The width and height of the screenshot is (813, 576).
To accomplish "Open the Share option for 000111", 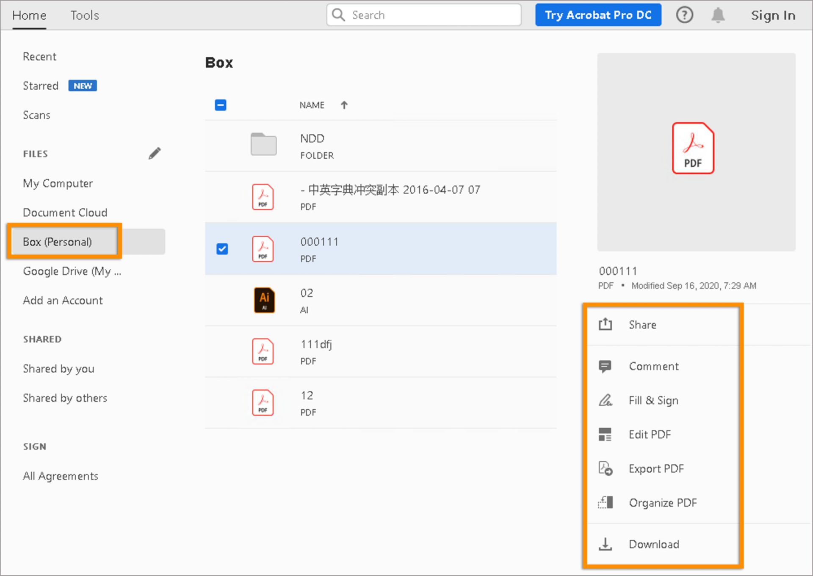I will [642, 325].
